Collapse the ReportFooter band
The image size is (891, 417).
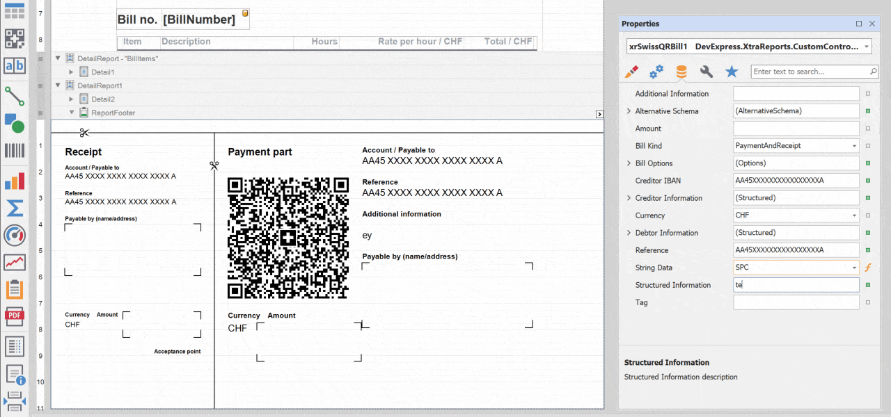pos(71,113)
